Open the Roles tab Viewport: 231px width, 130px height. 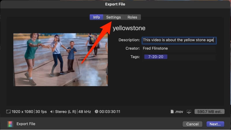coord(132,17)
